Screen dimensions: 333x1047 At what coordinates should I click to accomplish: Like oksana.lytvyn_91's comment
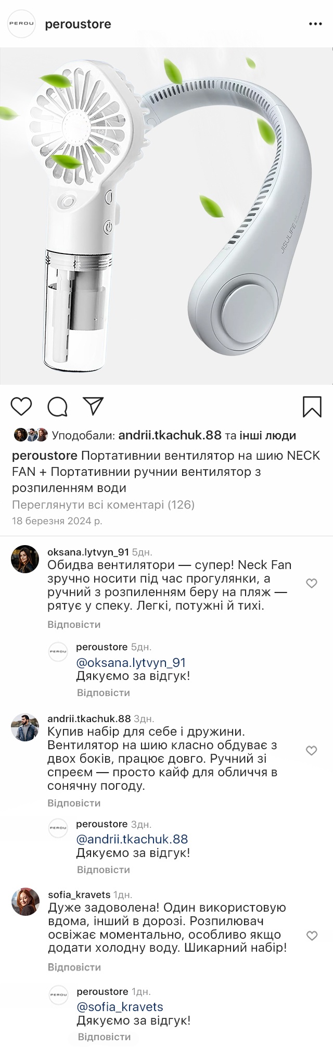[312, 584]
